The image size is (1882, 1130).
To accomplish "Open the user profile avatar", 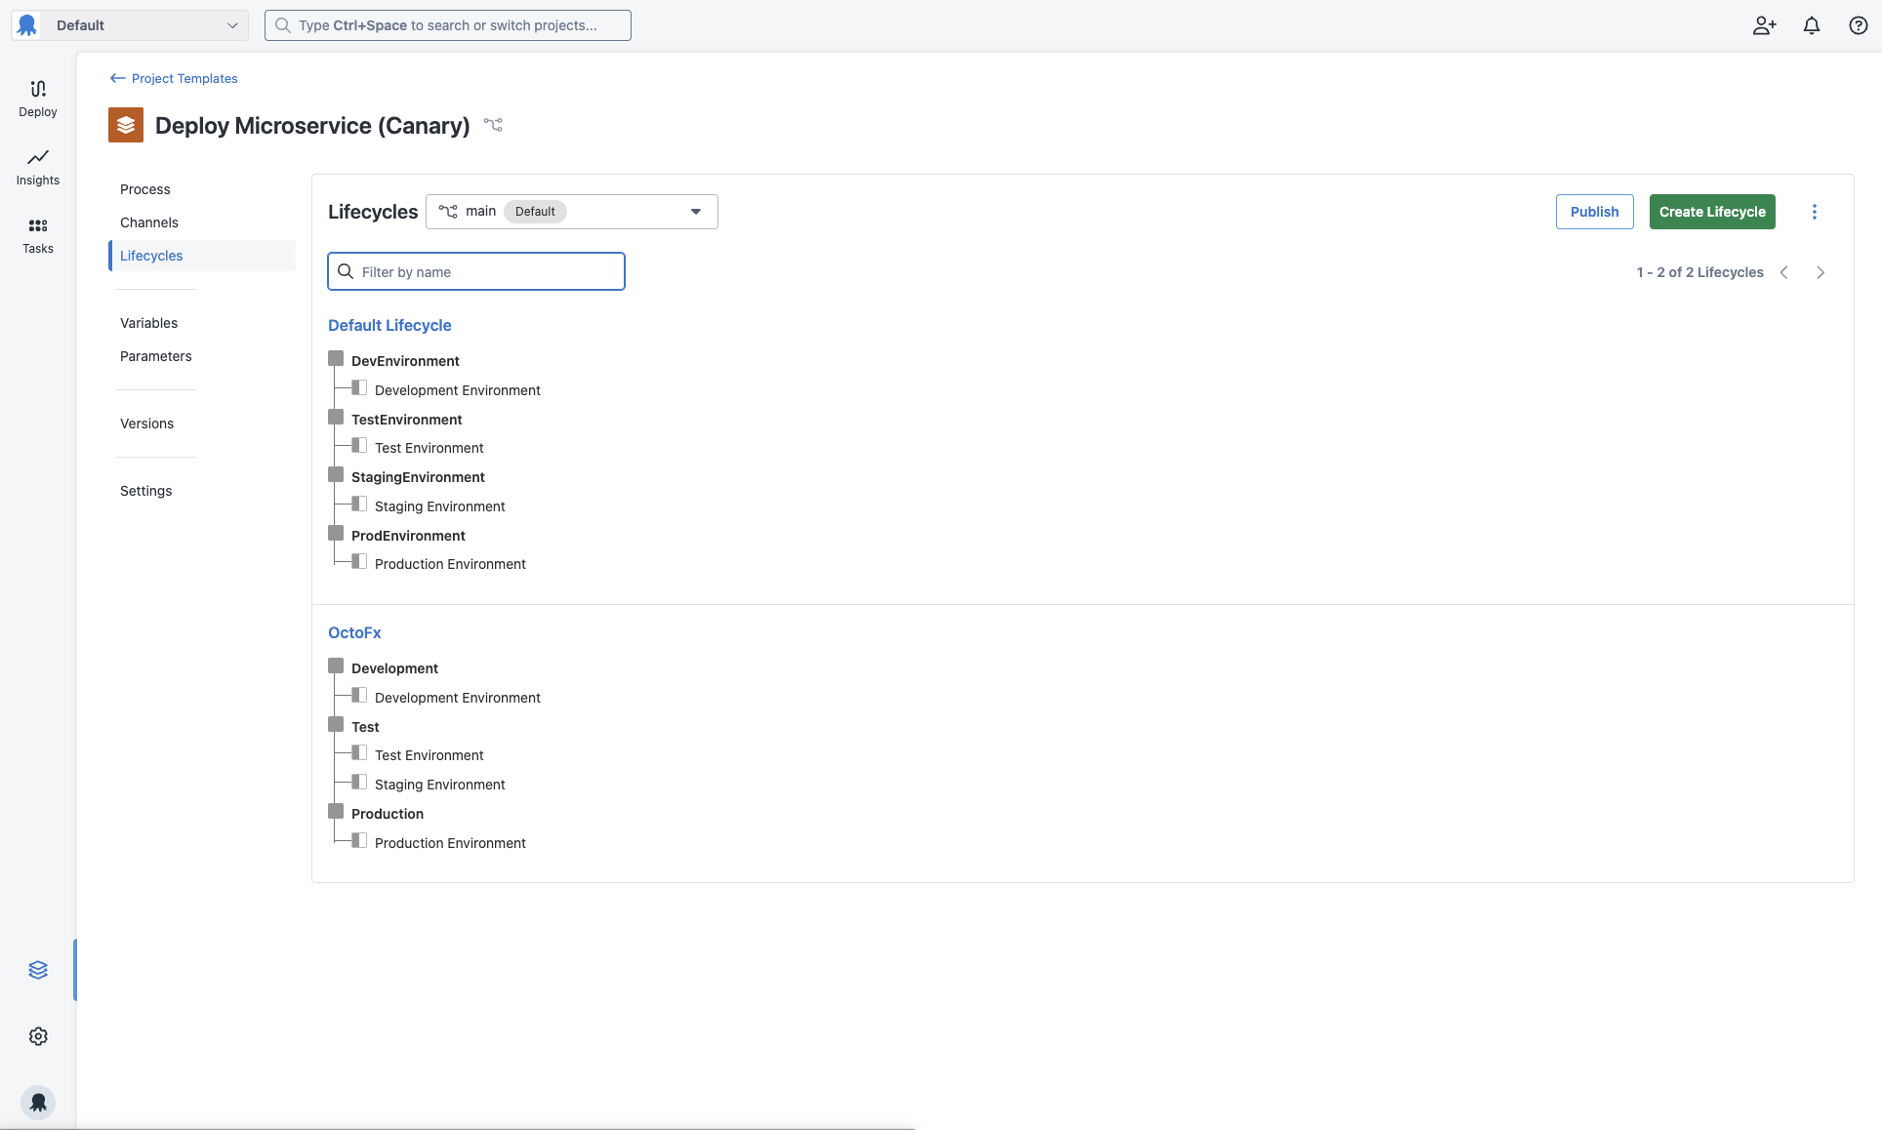I will (38, 1103).
